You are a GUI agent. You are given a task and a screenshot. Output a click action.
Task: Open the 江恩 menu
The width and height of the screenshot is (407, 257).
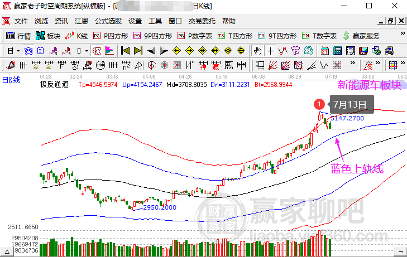[x=82, y=21]
